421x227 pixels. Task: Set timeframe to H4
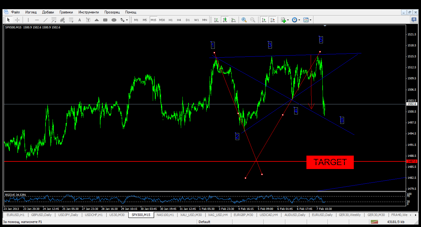tap(179, 20)
